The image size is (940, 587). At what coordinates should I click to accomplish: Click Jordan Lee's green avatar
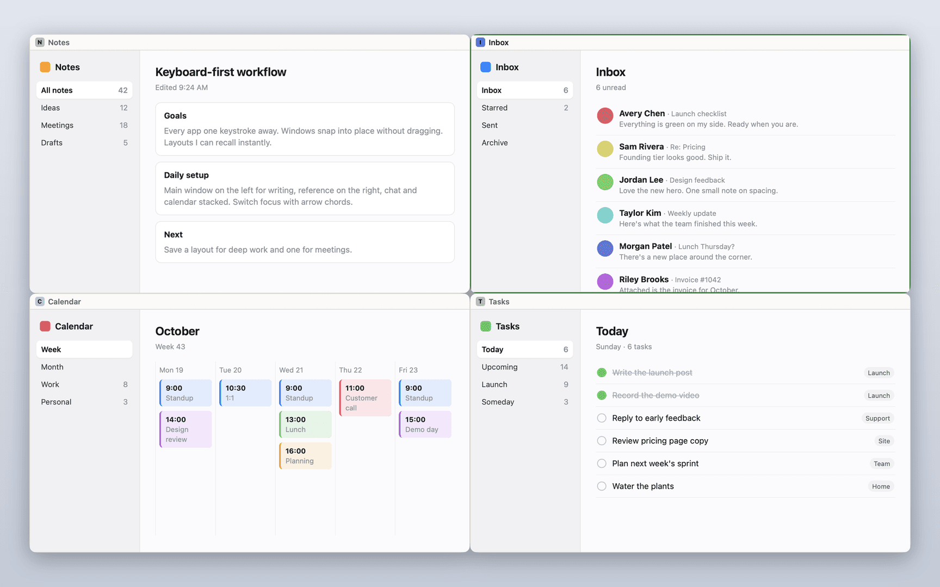[605, 182]
